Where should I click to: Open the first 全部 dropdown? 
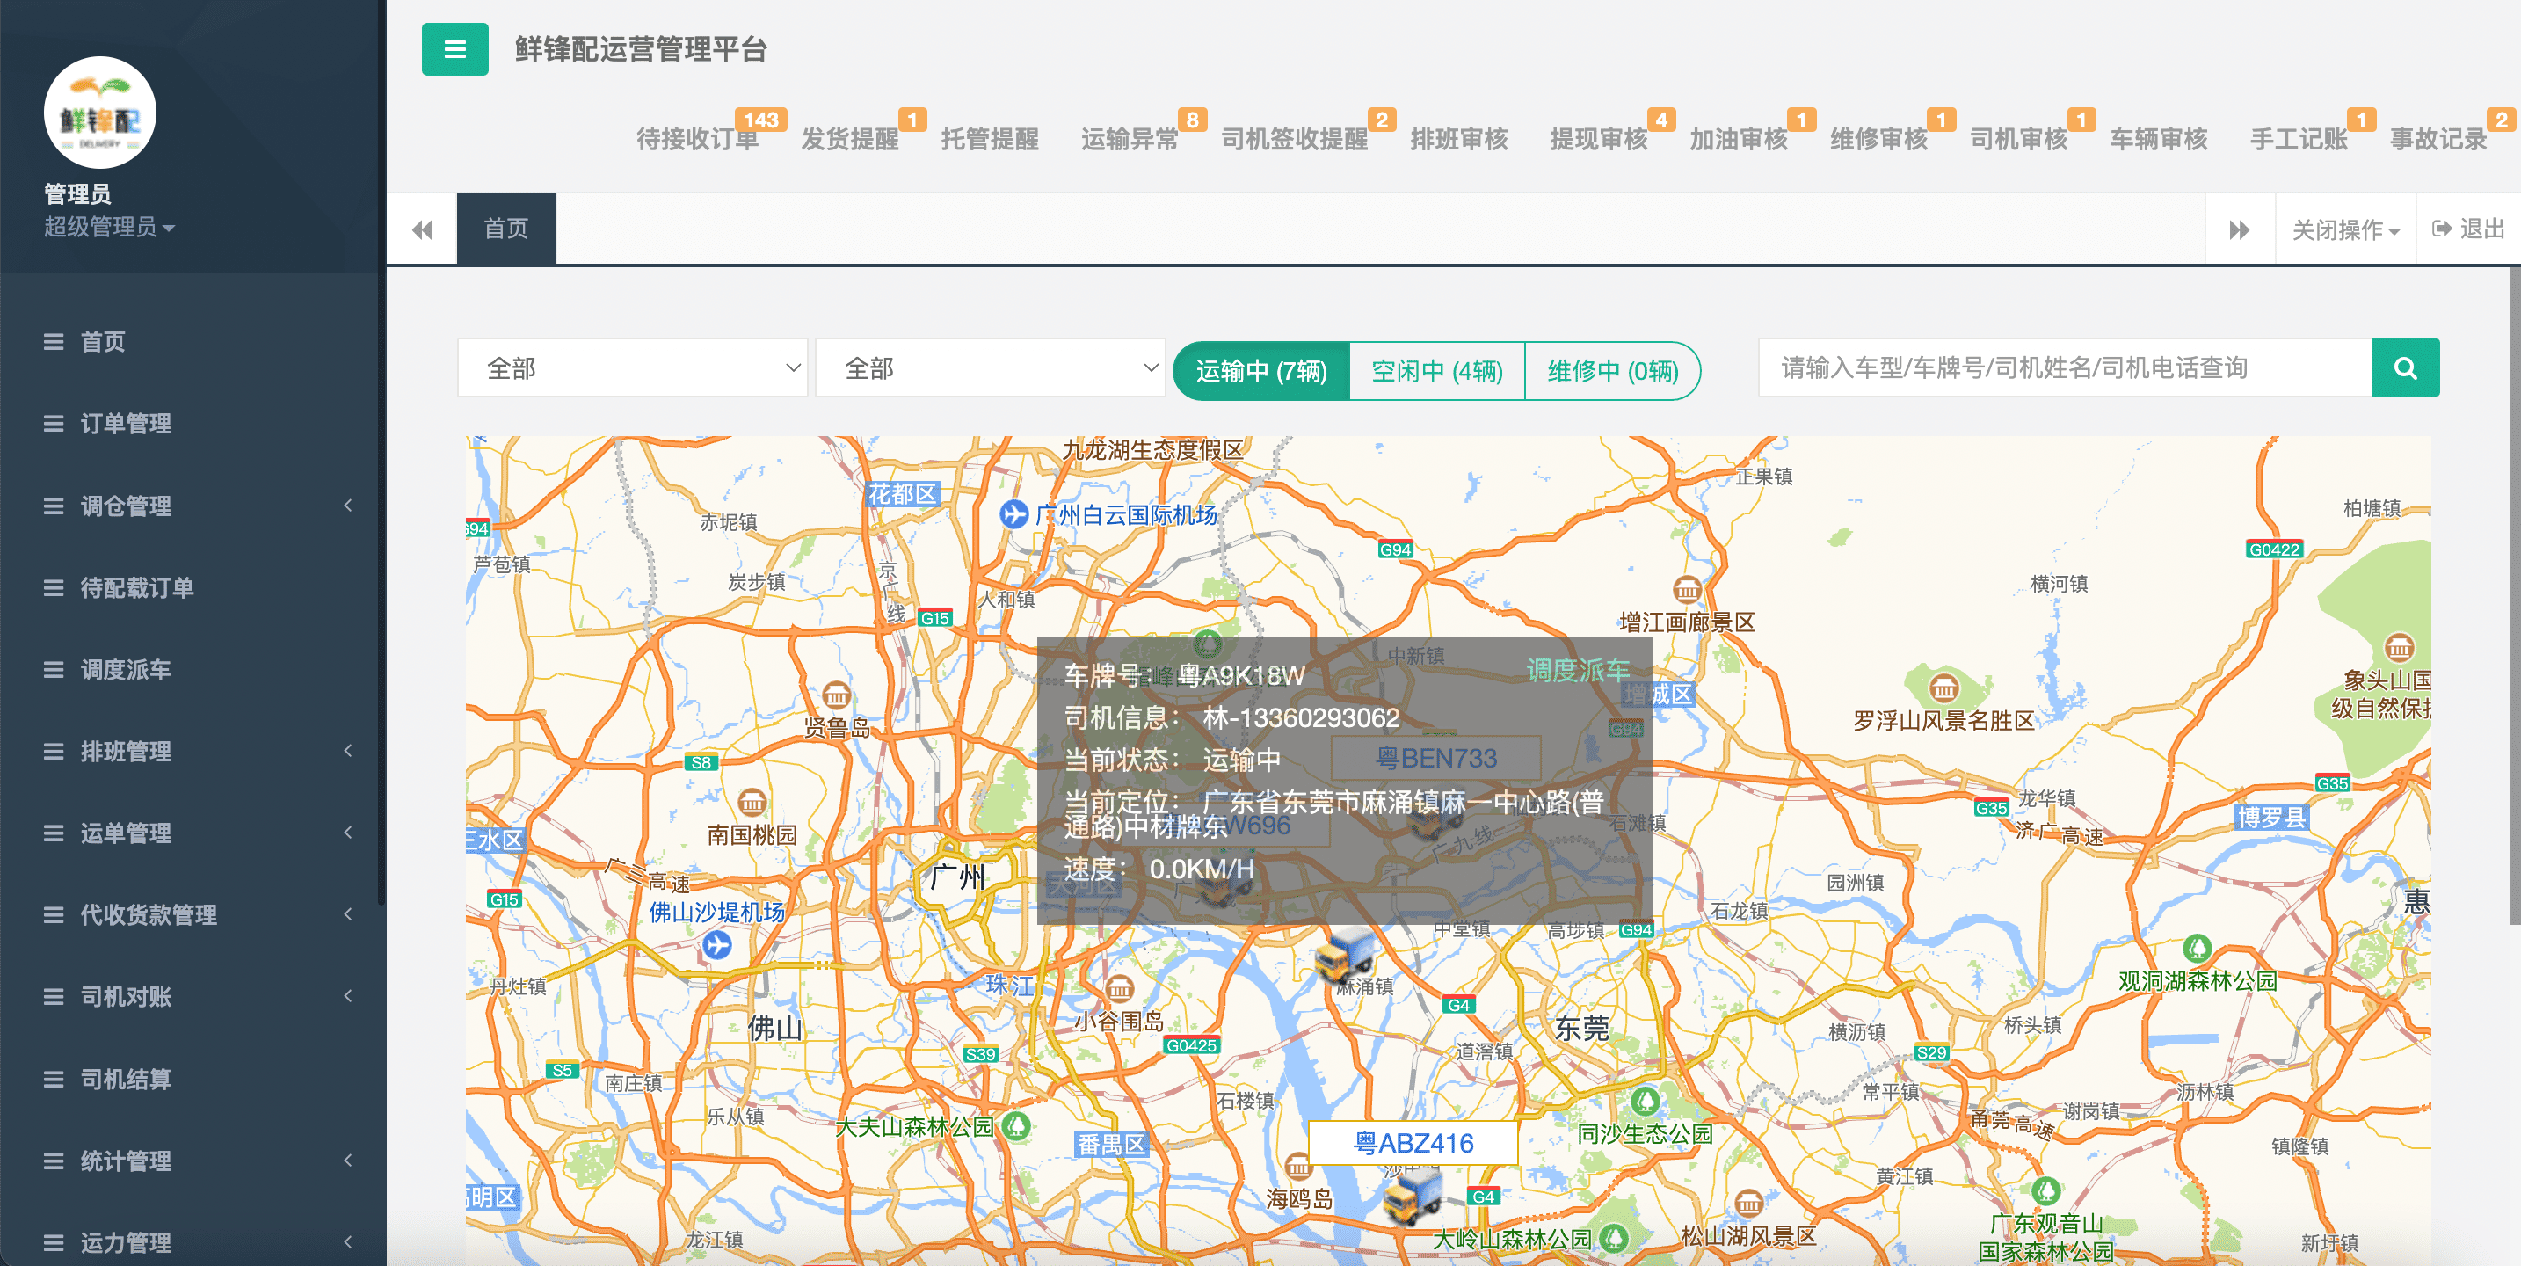click(x=632, y=368)
